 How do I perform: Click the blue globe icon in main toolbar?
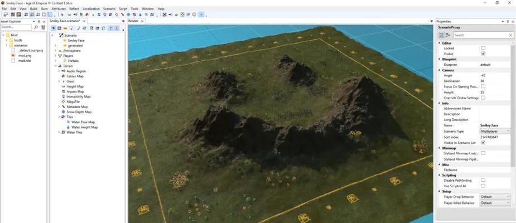tap(128, 14)
